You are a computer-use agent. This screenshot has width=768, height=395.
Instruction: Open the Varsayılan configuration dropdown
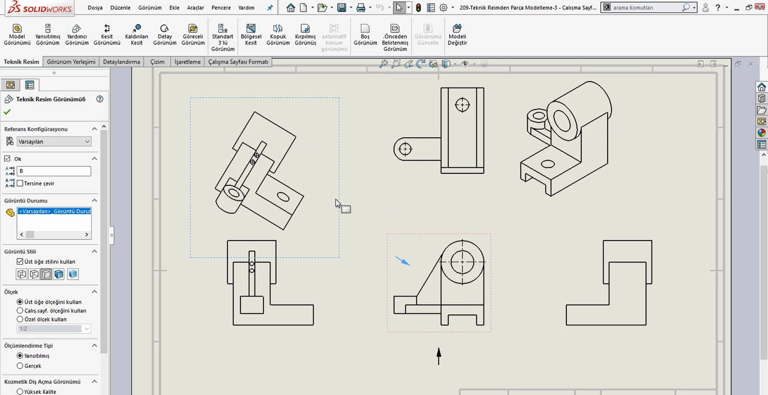pyautogui.click(x=54, y=142)
